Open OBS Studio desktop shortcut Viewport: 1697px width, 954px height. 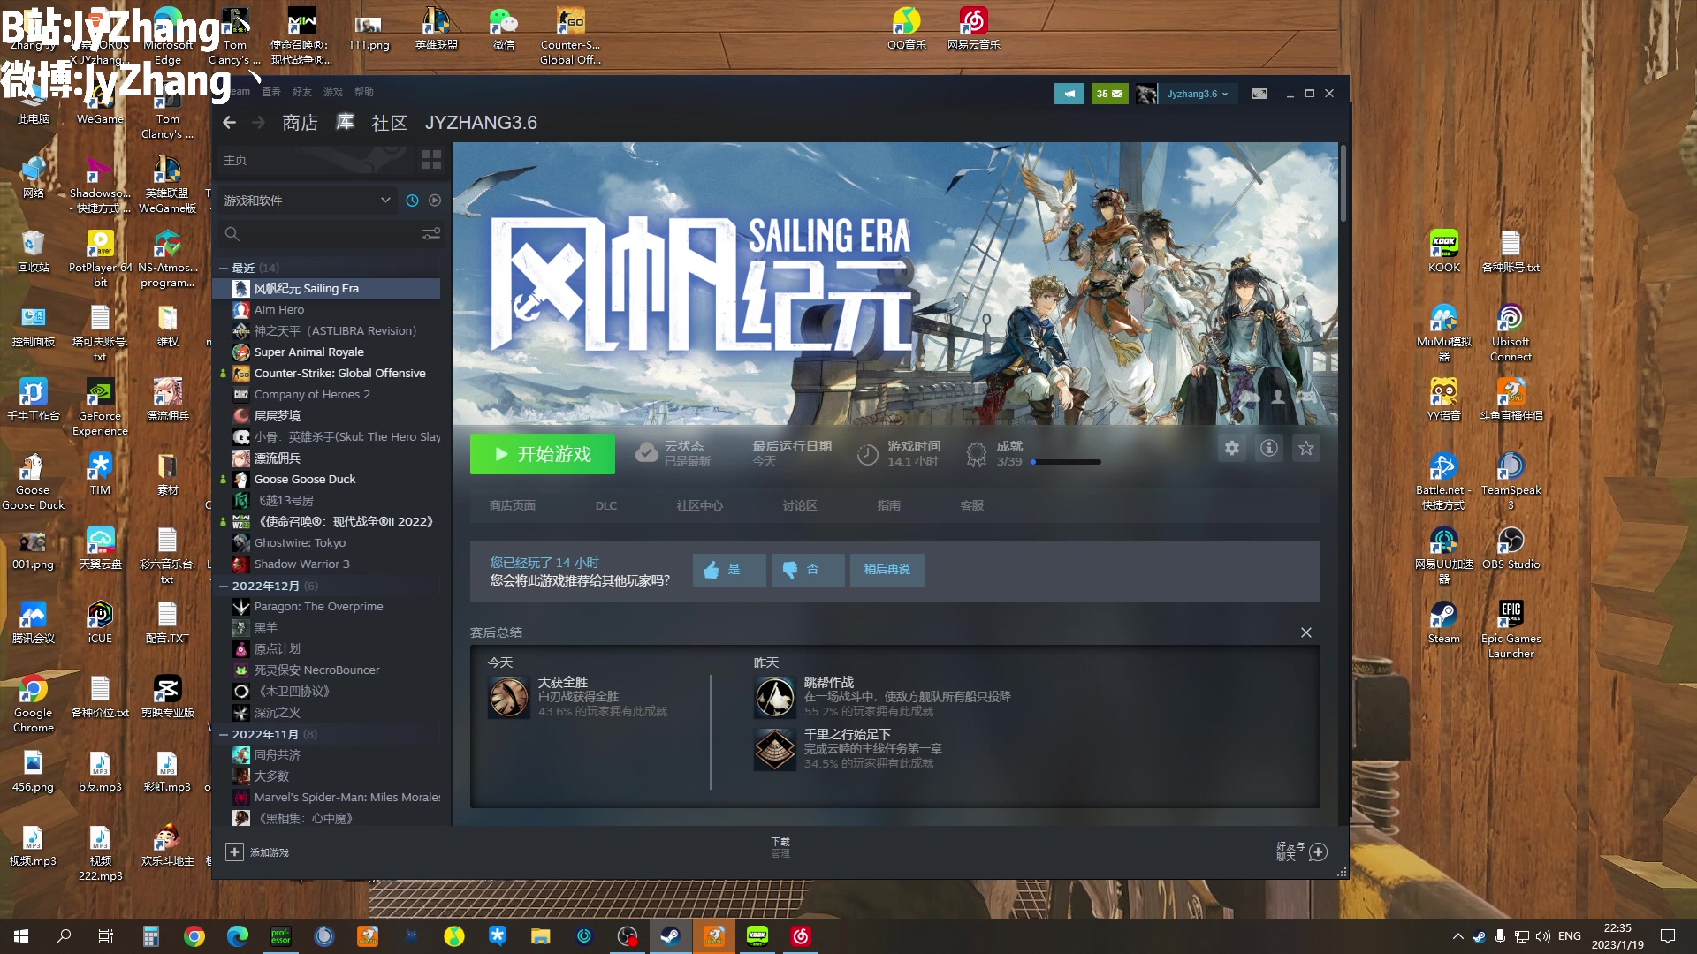point(1511,547)
